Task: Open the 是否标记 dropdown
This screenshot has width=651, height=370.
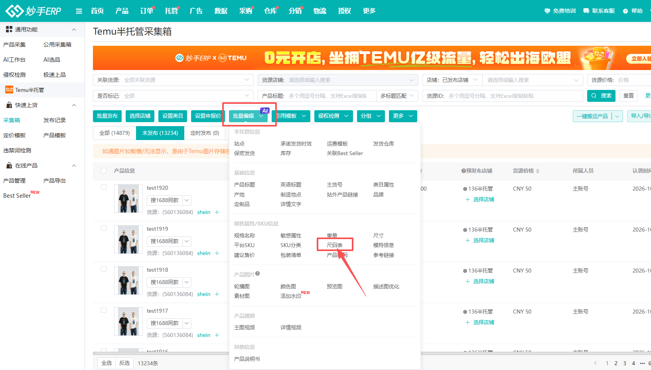Action: (173, 96)
